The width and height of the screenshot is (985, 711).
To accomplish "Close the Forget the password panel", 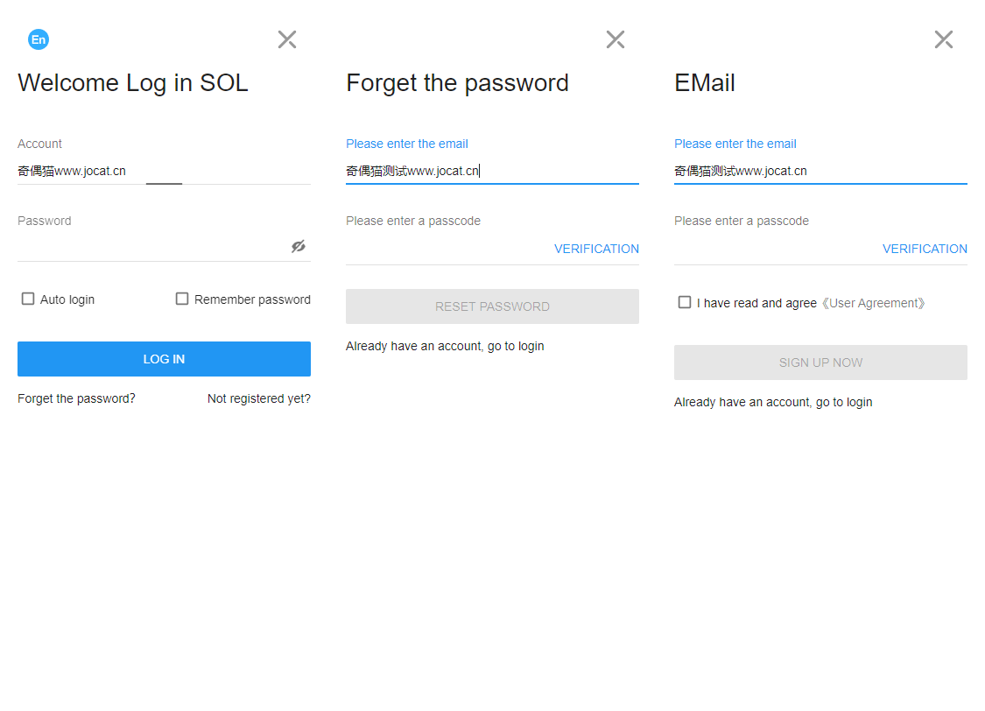I will pos(616,39).
